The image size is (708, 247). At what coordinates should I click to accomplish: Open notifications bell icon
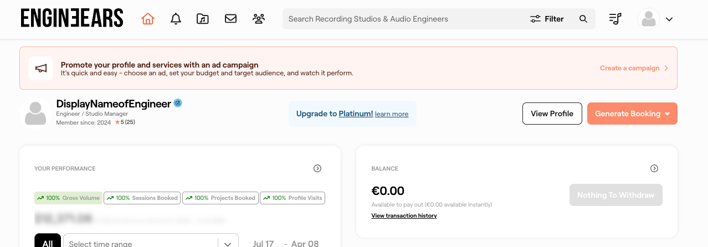click(x=176, y=19)
